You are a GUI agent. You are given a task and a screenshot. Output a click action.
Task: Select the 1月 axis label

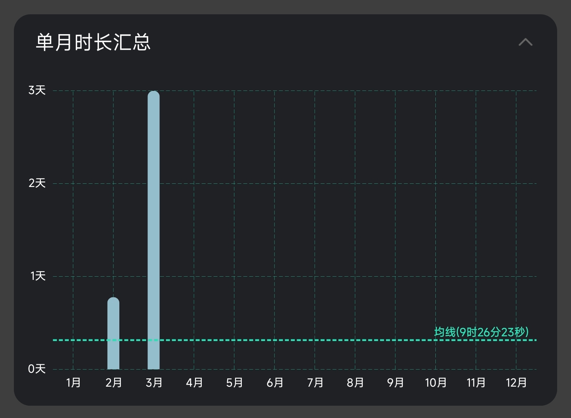pos(73,383)
